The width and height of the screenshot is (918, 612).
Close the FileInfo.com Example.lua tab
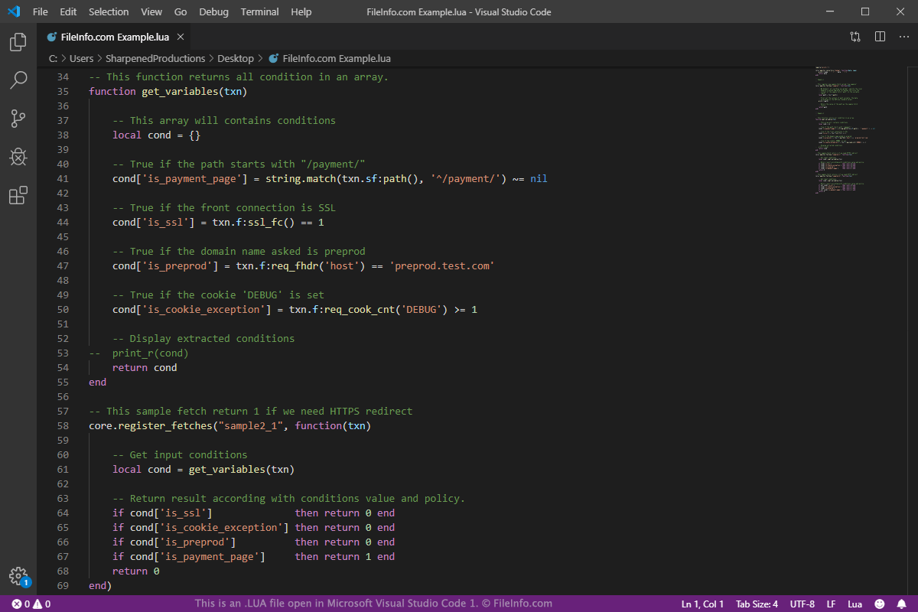[181, 37]
